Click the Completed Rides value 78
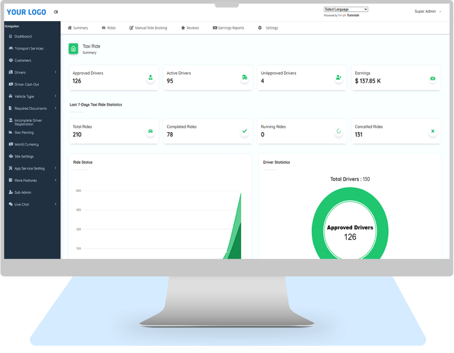 pyautogui.click(x=169, y=135)
